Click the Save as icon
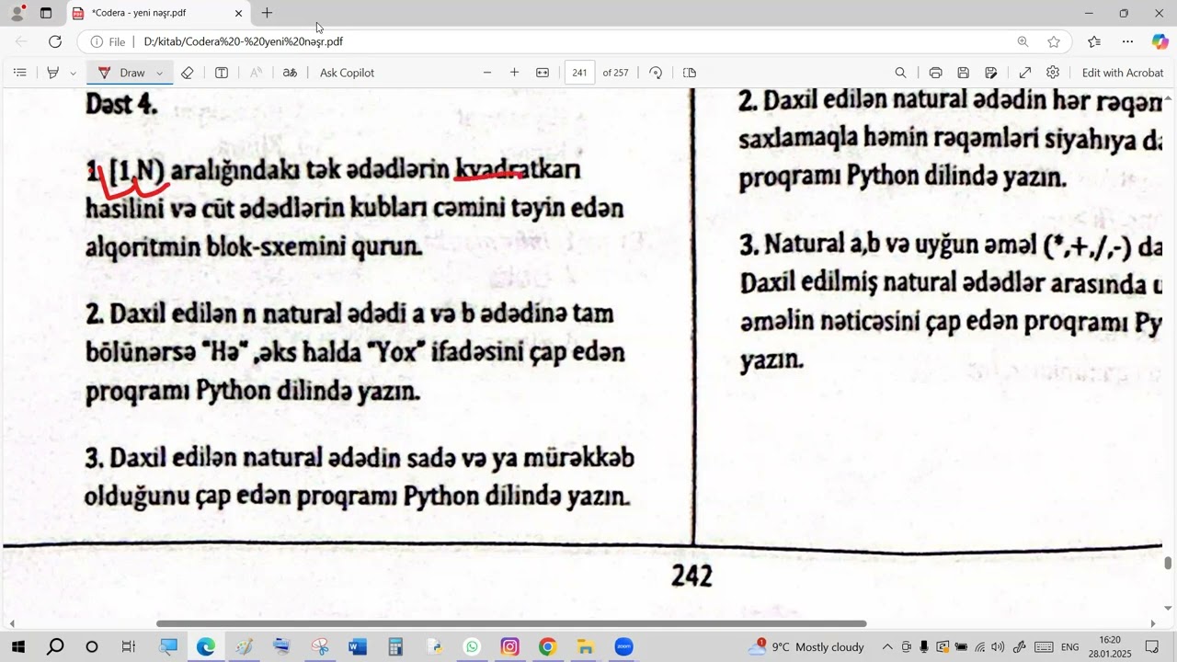Image resolution: width=1177 pixels, height=662 pixels. coord(991,73)
